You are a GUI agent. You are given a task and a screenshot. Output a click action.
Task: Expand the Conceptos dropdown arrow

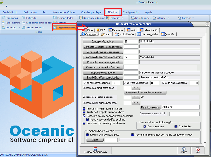[x=19, y=27]
